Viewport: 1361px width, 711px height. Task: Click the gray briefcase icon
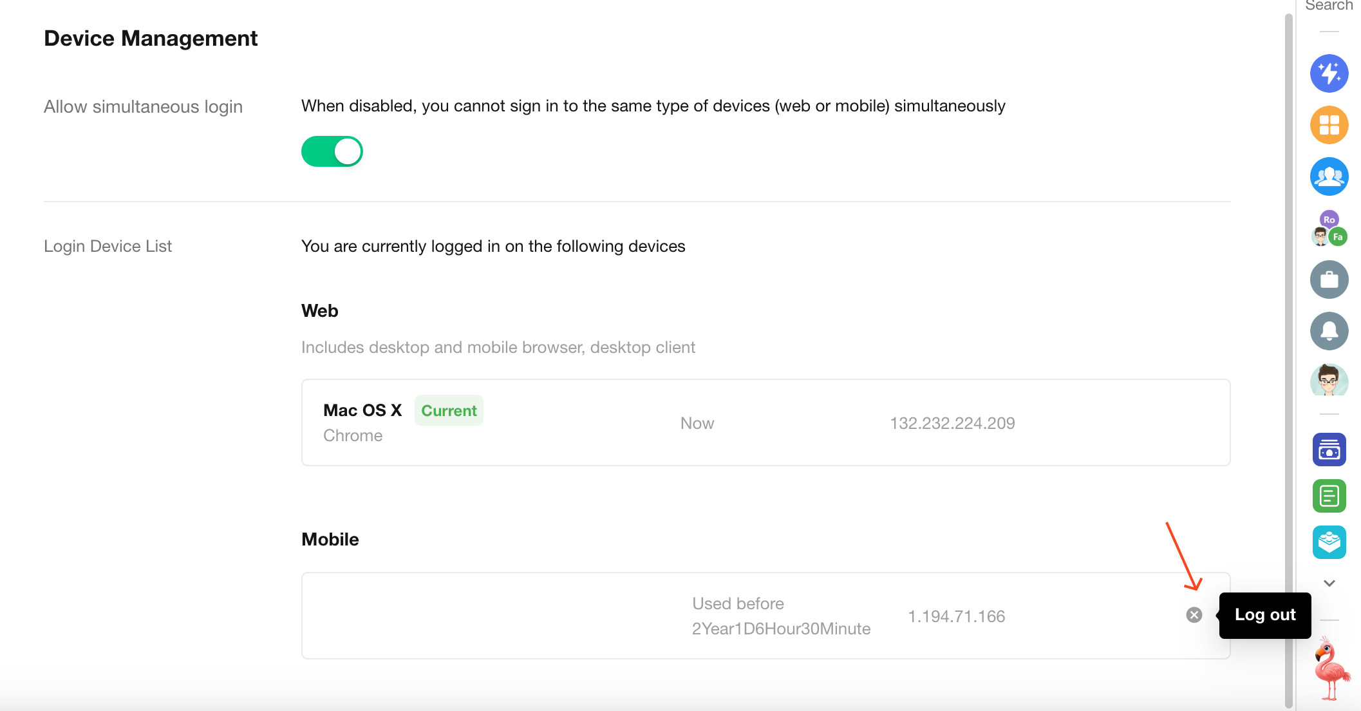1329,280
